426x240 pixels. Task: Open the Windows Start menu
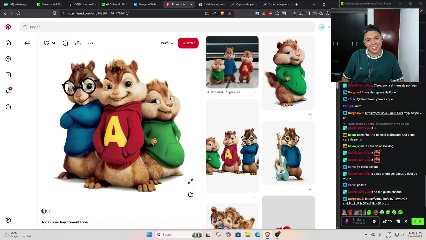[x=149, y=235]
